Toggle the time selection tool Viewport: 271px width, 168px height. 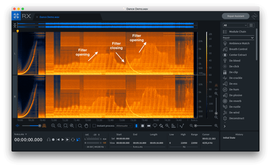pyautogui.click(x=136, y=126)
